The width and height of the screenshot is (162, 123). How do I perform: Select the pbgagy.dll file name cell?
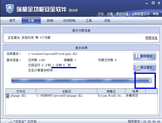18,96
